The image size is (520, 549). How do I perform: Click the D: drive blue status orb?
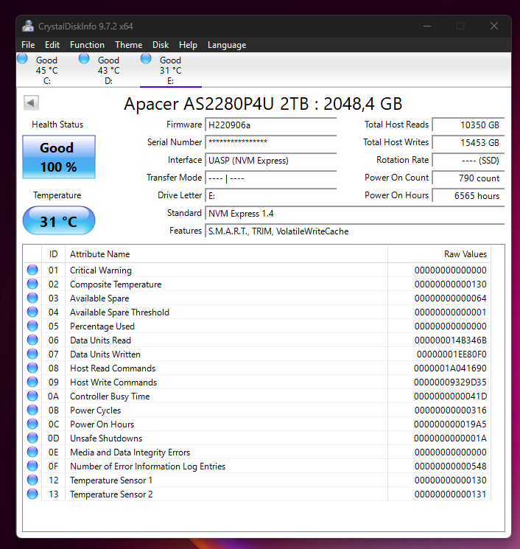coord(84,58)
